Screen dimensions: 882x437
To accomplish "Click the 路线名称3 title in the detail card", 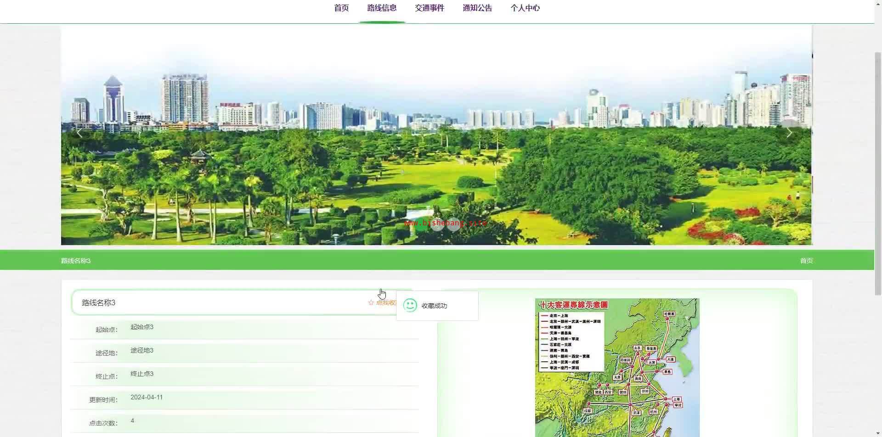I will (x=99, y=303).
